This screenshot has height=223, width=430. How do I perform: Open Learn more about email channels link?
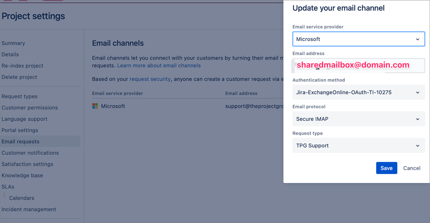pos(159,66)
